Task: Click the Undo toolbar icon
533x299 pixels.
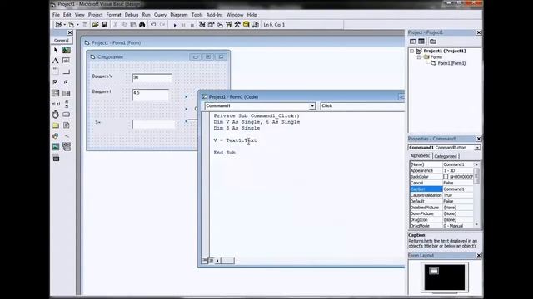Action: pyautogui.click(x=153, y=25)
